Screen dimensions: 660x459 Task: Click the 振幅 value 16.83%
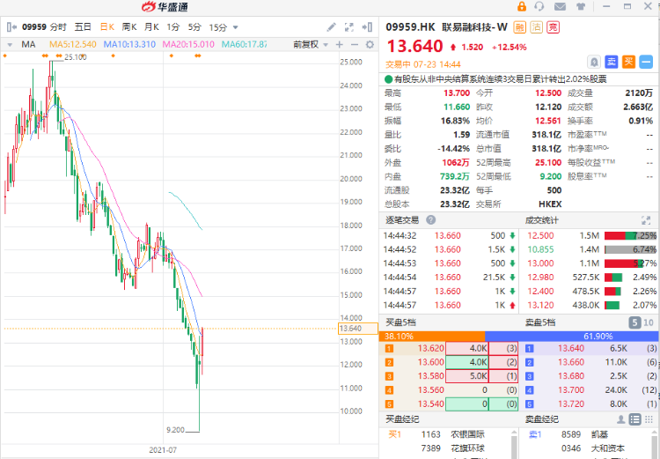455,121
